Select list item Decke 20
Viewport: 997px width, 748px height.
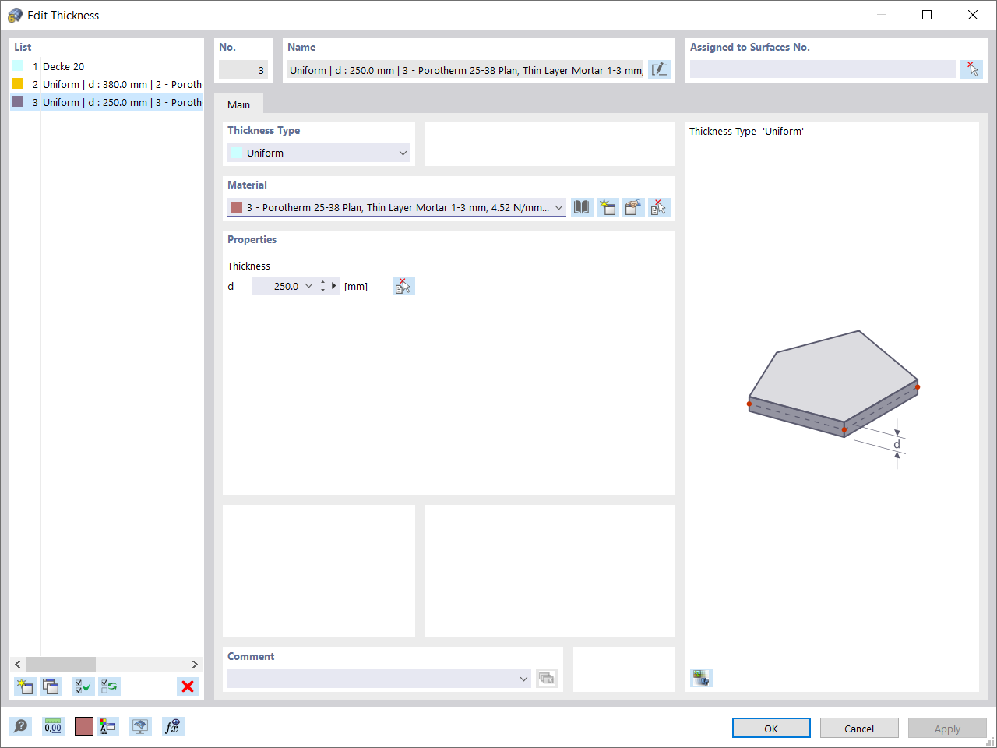(x=107, y=66)
